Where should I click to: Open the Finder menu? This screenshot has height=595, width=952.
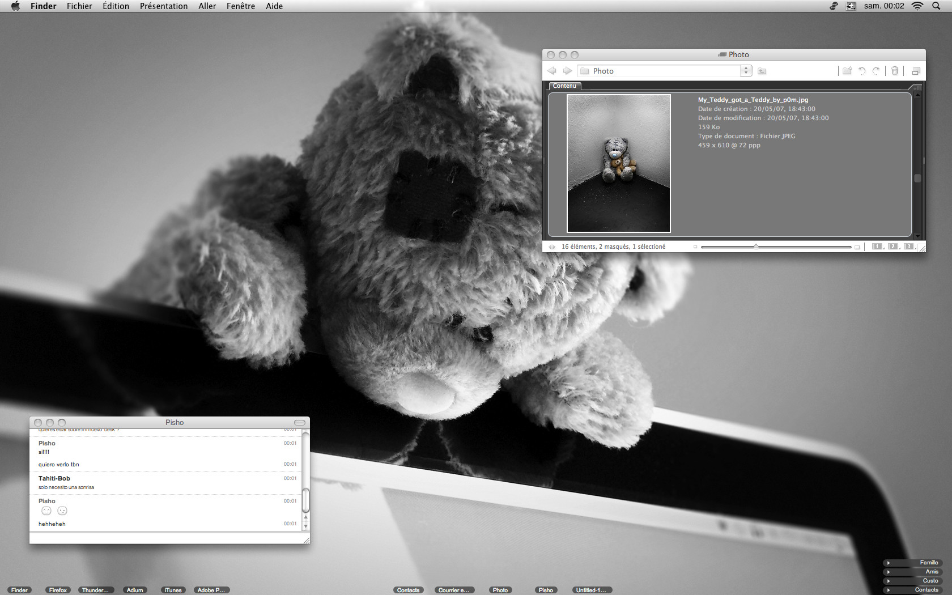tap(43, 6)
